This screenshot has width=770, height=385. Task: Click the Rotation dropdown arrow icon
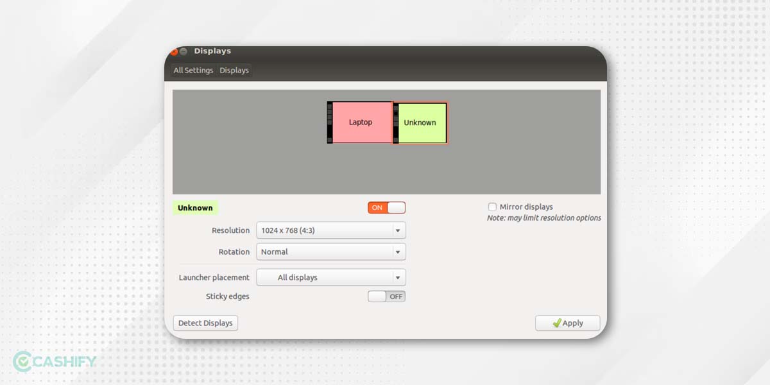click(x=399, y=252)
